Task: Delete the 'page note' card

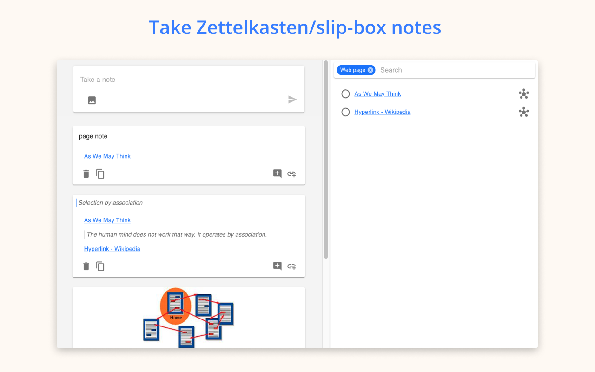Action: tap(86, 174)
